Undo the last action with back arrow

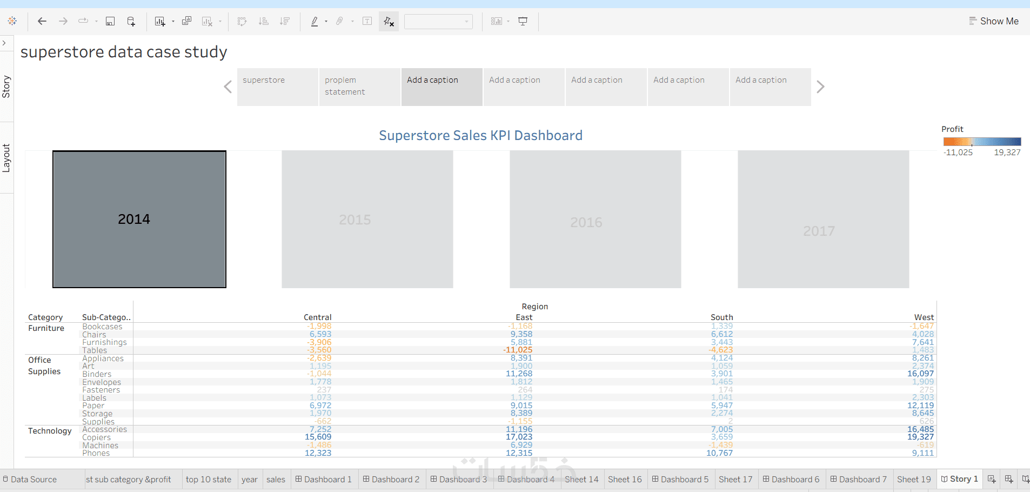(x=42, y=21)
